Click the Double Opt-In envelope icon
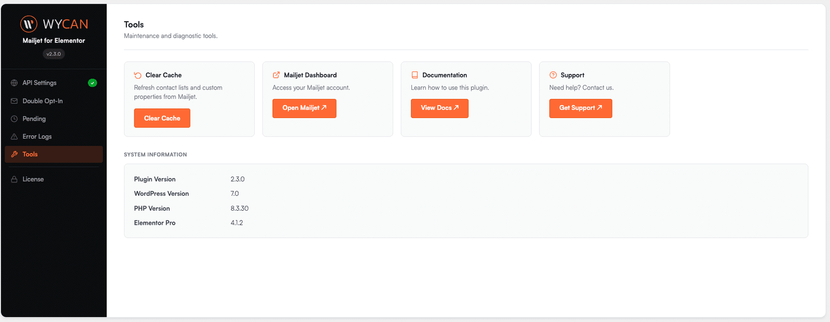Screen dimensions: 830x322 click(x=14, y=101)
